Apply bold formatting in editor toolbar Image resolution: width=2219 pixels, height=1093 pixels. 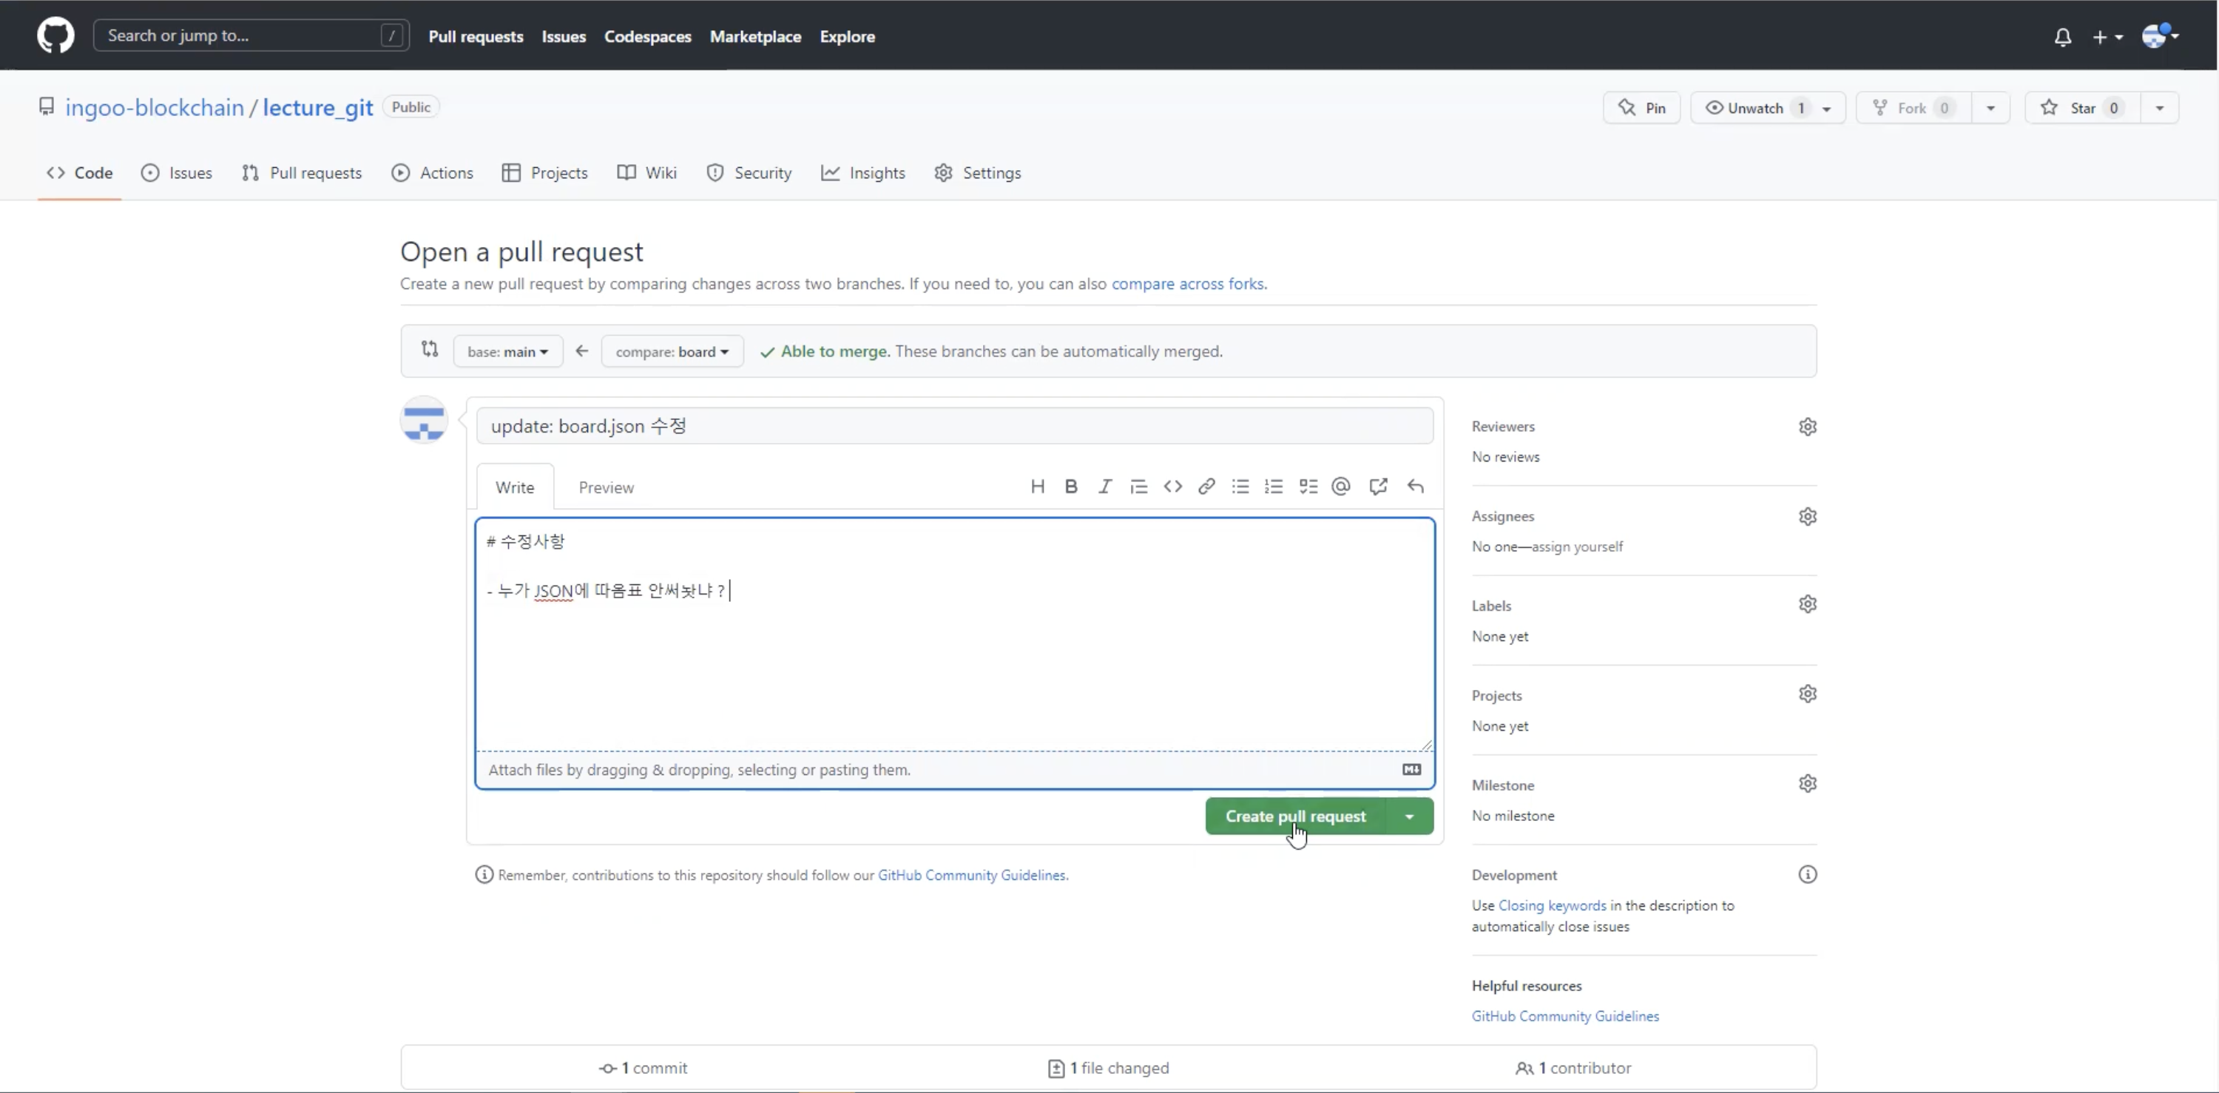[1071, 487]
